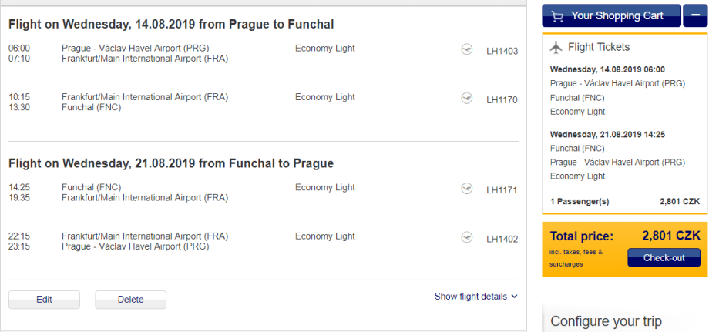Click the airplane icon by Flight Tickets
The height and width of the screenshot is (332, 709).
pyautogui.click(x=556, y=47)
